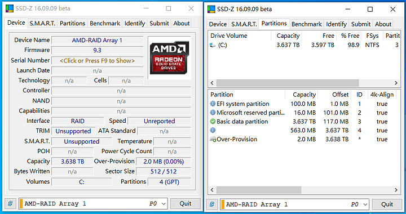This screenshot has width=406, height=214.
Task: Click partition list left scroll arrow
Action: click(212, 190)
